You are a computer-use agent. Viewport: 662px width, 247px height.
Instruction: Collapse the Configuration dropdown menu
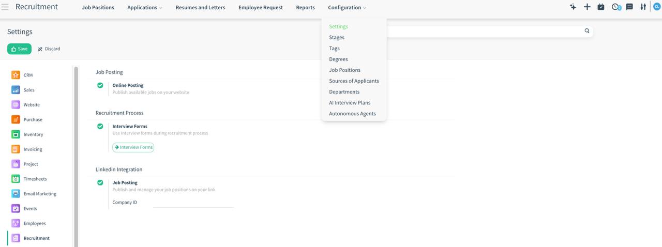(x=347, y=8)
